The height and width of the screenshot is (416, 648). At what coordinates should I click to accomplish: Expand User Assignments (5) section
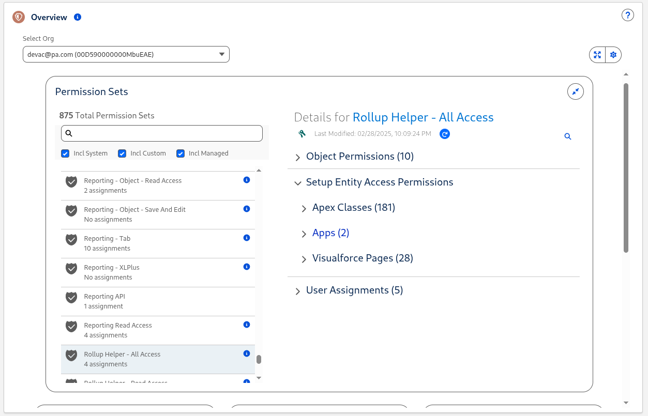pyautogui.click(x=297, y=291)
